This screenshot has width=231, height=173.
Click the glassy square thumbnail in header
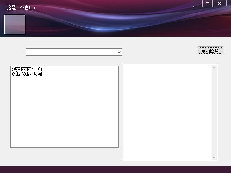click(x=15, y=25)
